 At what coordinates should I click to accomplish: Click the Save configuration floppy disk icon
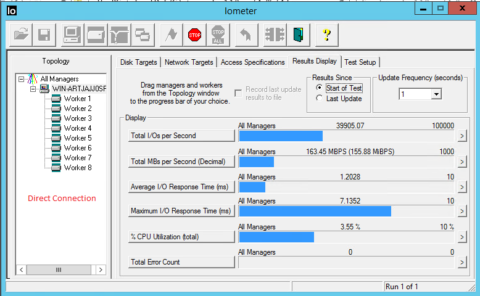pyautogui.click(x=44, y=35)
